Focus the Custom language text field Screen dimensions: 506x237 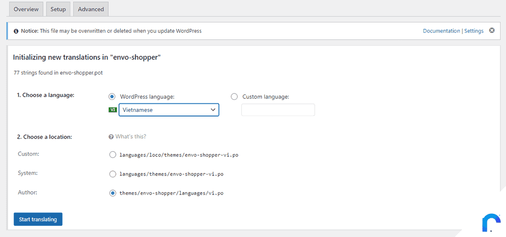click(x=278, y=109)
